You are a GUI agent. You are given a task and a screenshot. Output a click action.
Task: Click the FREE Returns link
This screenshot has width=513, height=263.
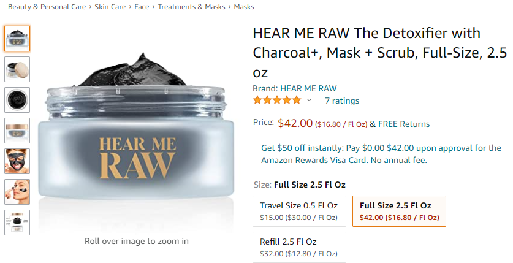404,124
